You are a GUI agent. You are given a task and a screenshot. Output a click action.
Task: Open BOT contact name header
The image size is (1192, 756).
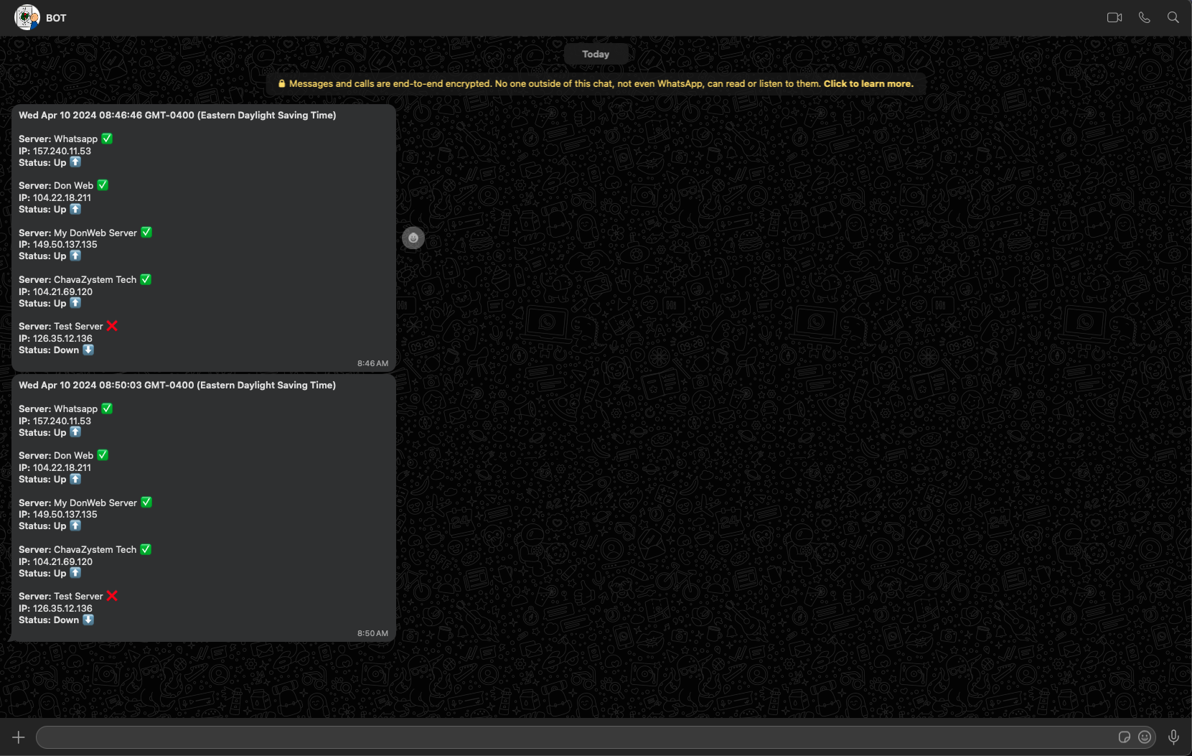(x=56, y=18)
